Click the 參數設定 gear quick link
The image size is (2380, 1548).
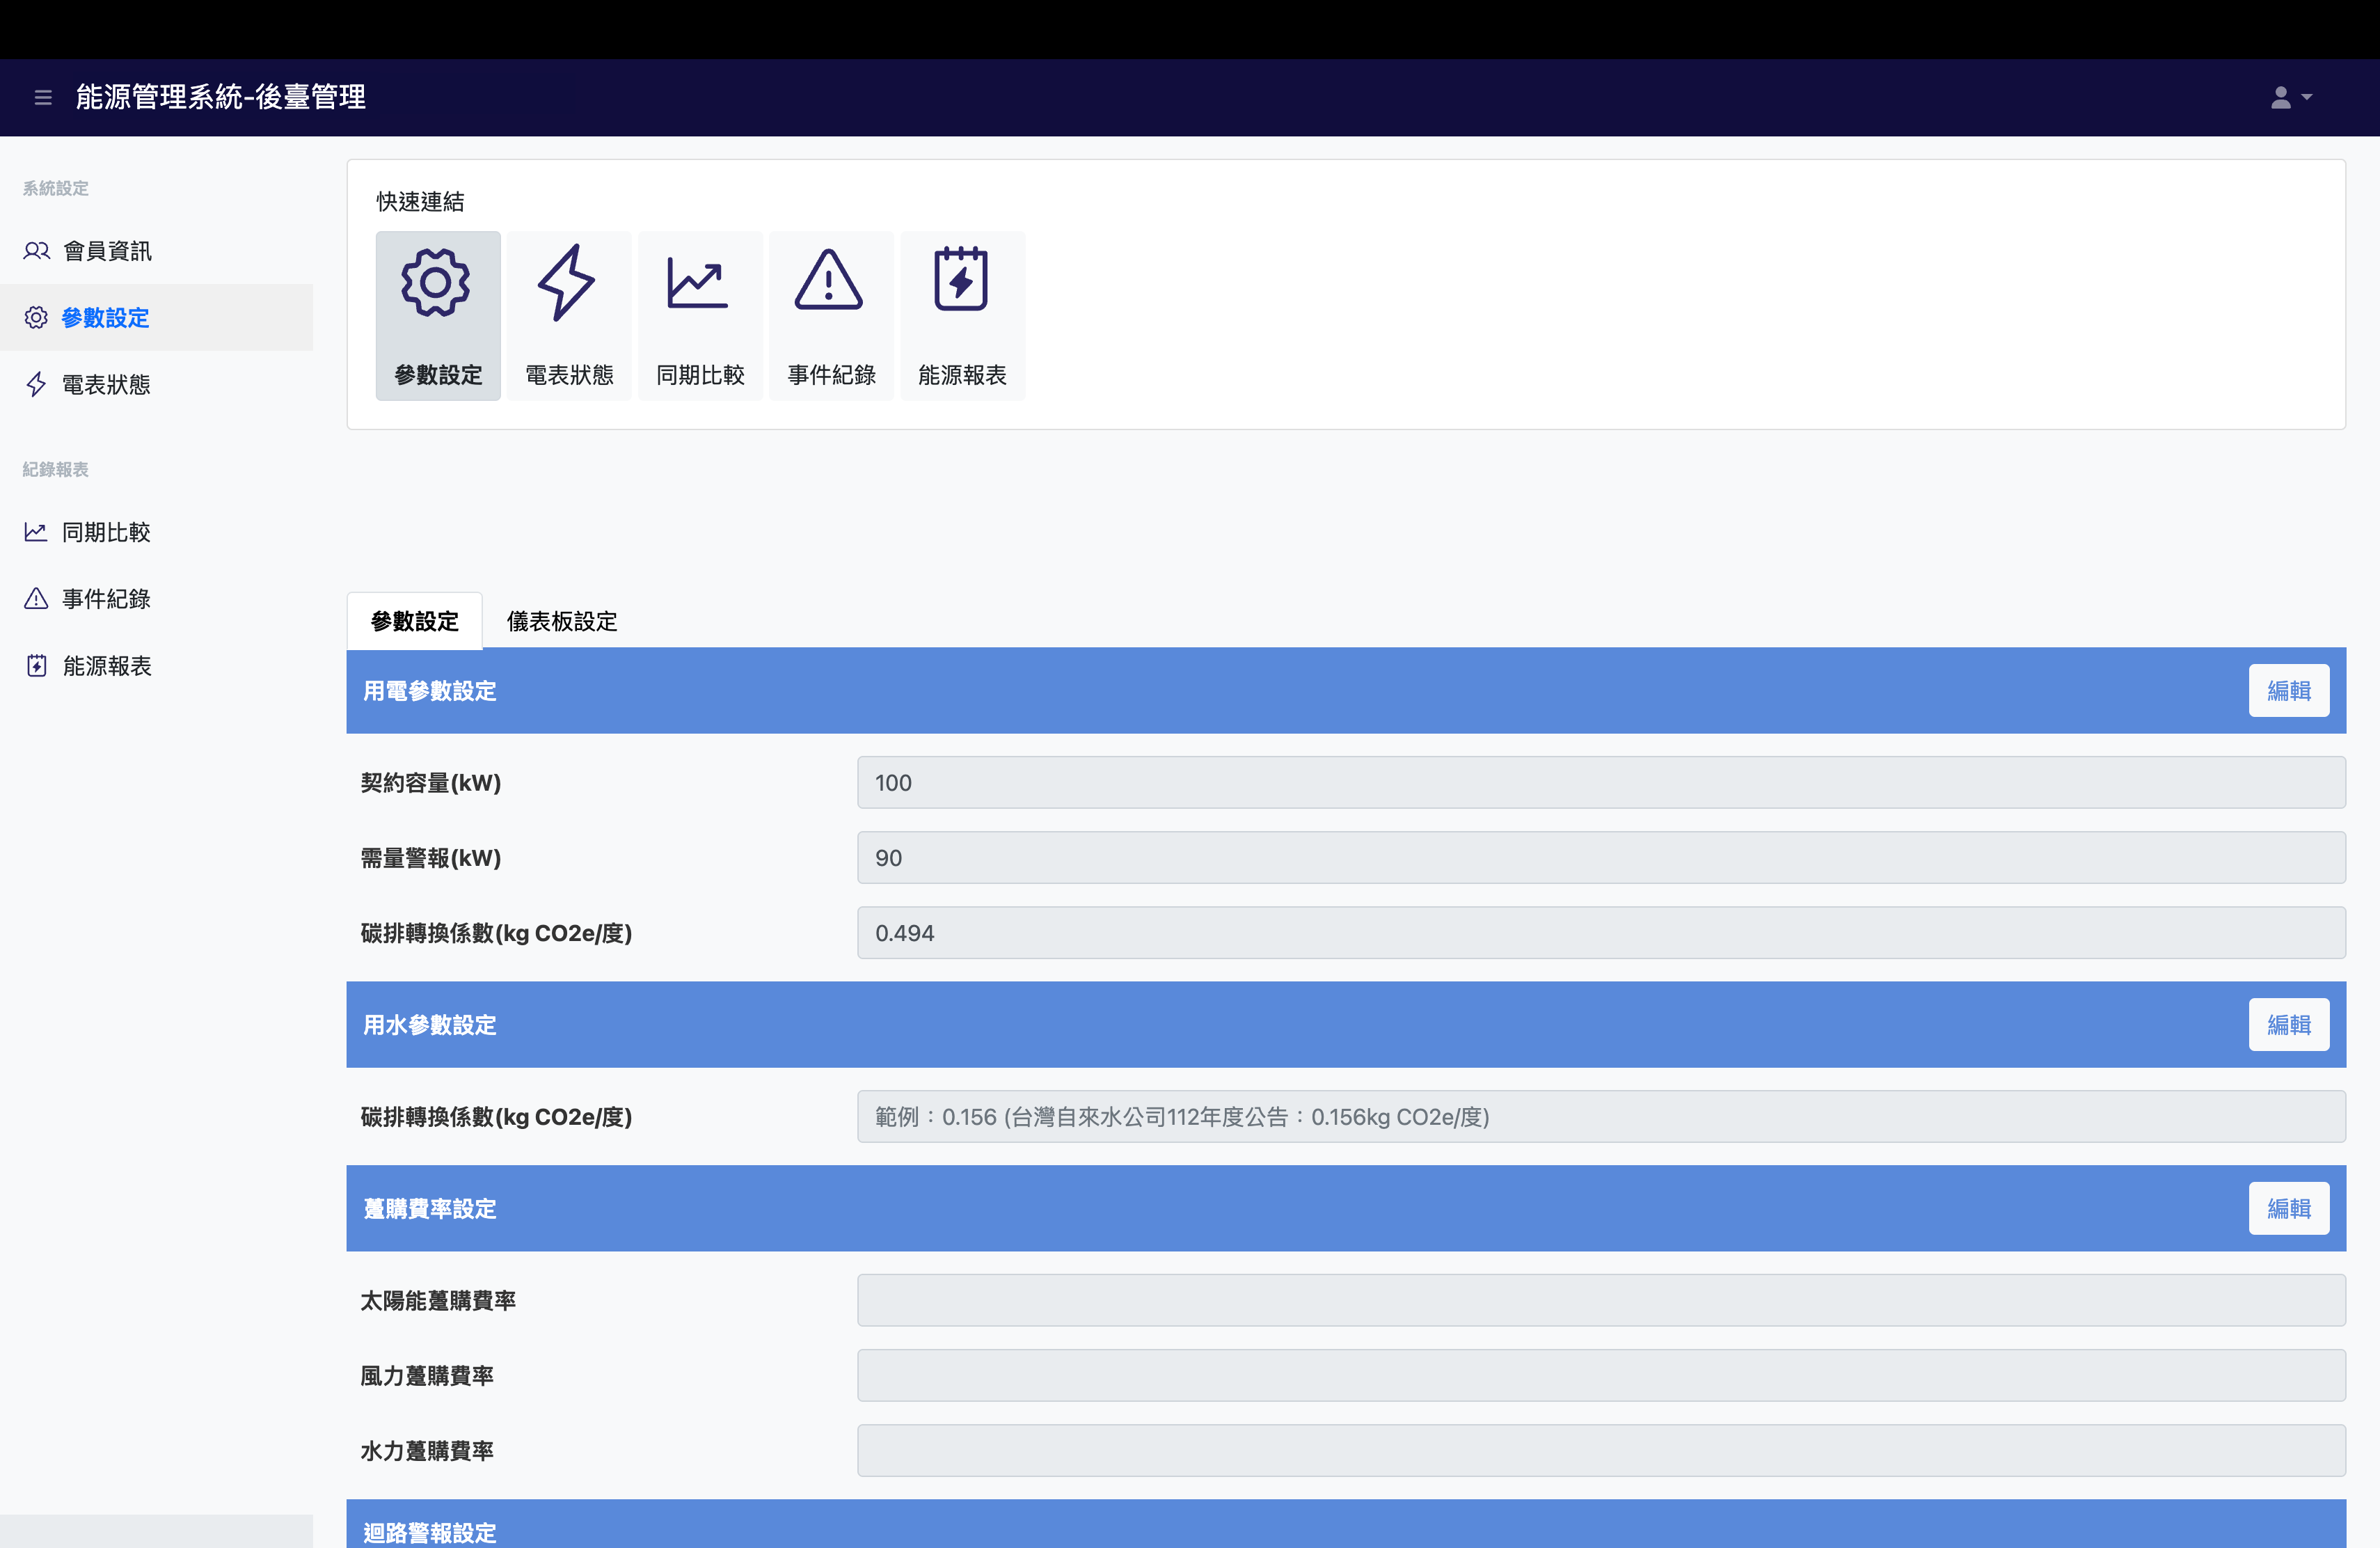point(438,316)
